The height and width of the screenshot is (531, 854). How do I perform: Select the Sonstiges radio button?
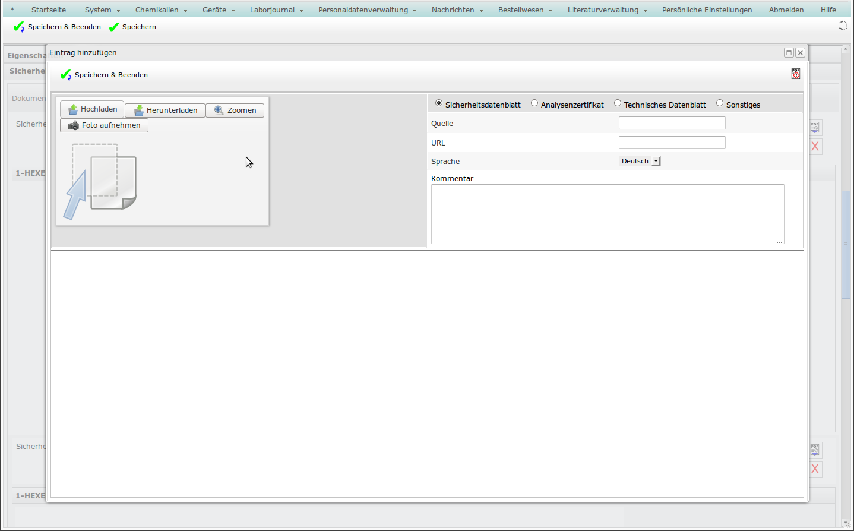(720, 103)
